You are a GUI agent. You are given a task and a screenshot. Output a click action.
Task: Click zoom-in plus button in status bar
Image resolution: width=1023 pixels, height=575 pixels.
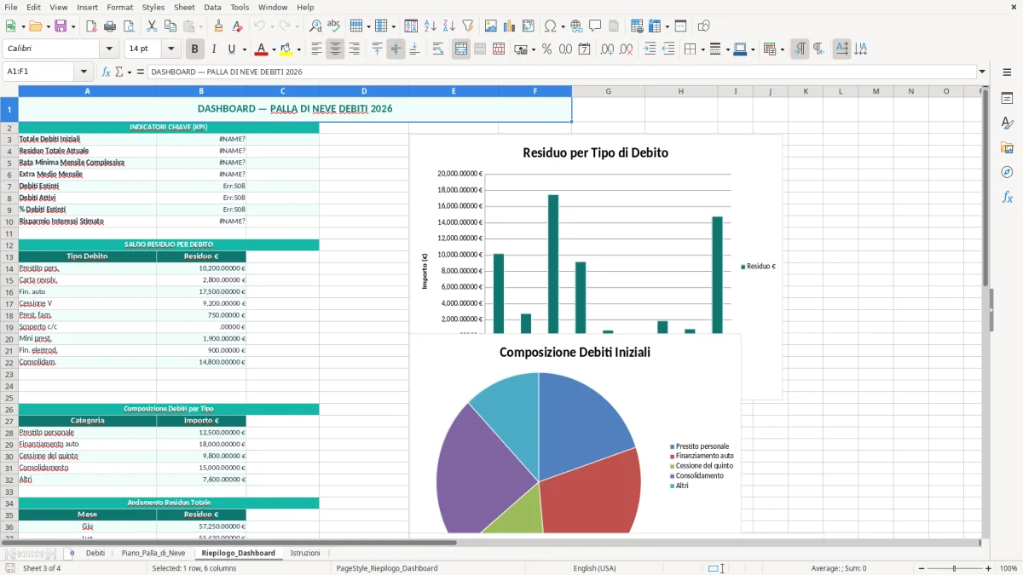pyautogui.click(x=988, y=568)
